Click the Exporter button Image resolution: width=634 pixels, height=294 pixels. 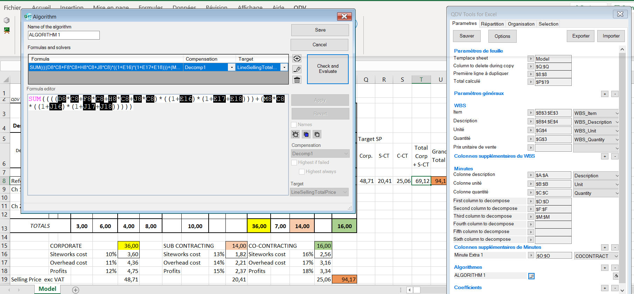coord(581,36)
